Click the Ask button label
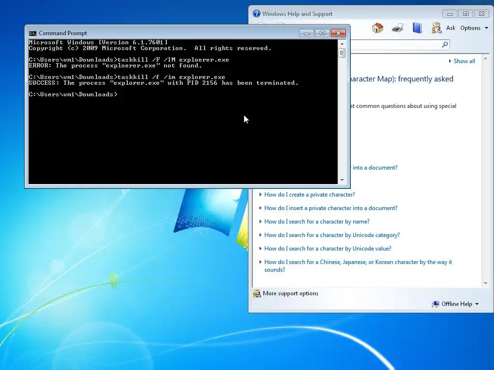494x370 pixels. (x=451, y=28)
